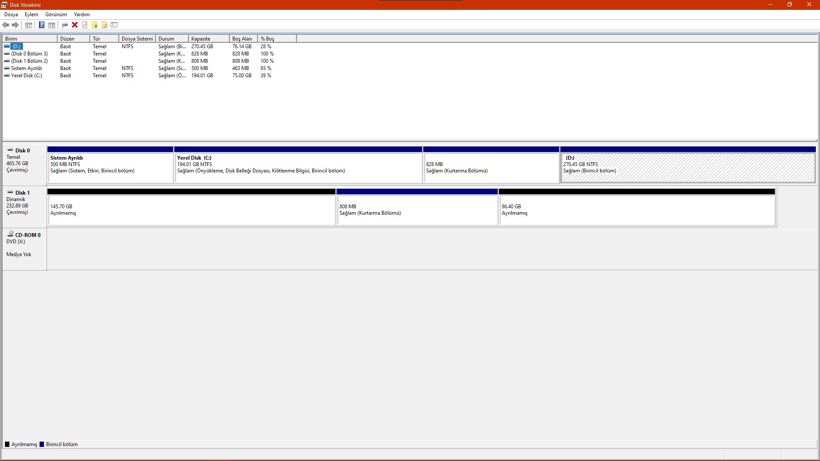820x461 pixels.
Task: Click the folder with magnifier search icon
Action: coord(104,25)
